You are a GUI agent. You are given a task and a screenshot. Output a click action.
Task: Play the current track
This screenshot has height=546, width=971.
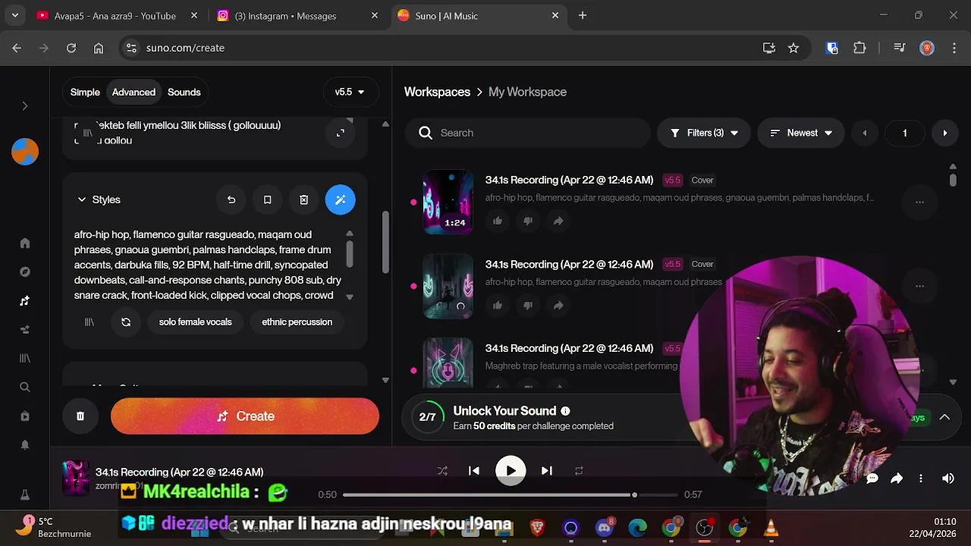coord(511,471)
